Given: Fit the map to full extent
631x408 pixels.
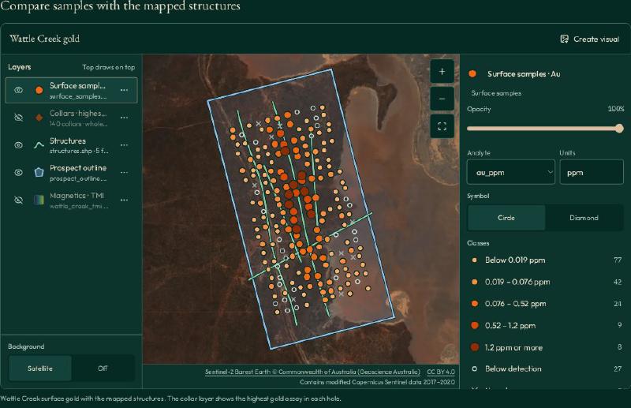Looking at the screenshot, I should 442,126.
